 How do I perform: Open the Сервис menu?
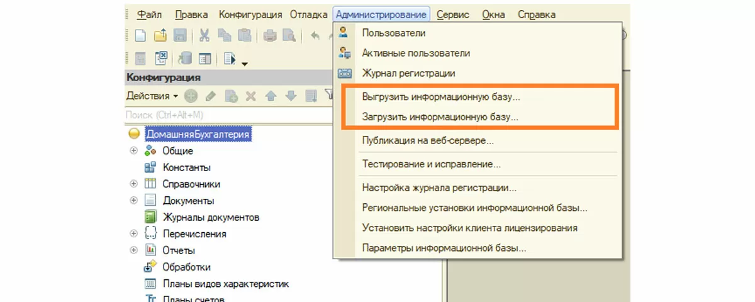(x=454, y=14)
